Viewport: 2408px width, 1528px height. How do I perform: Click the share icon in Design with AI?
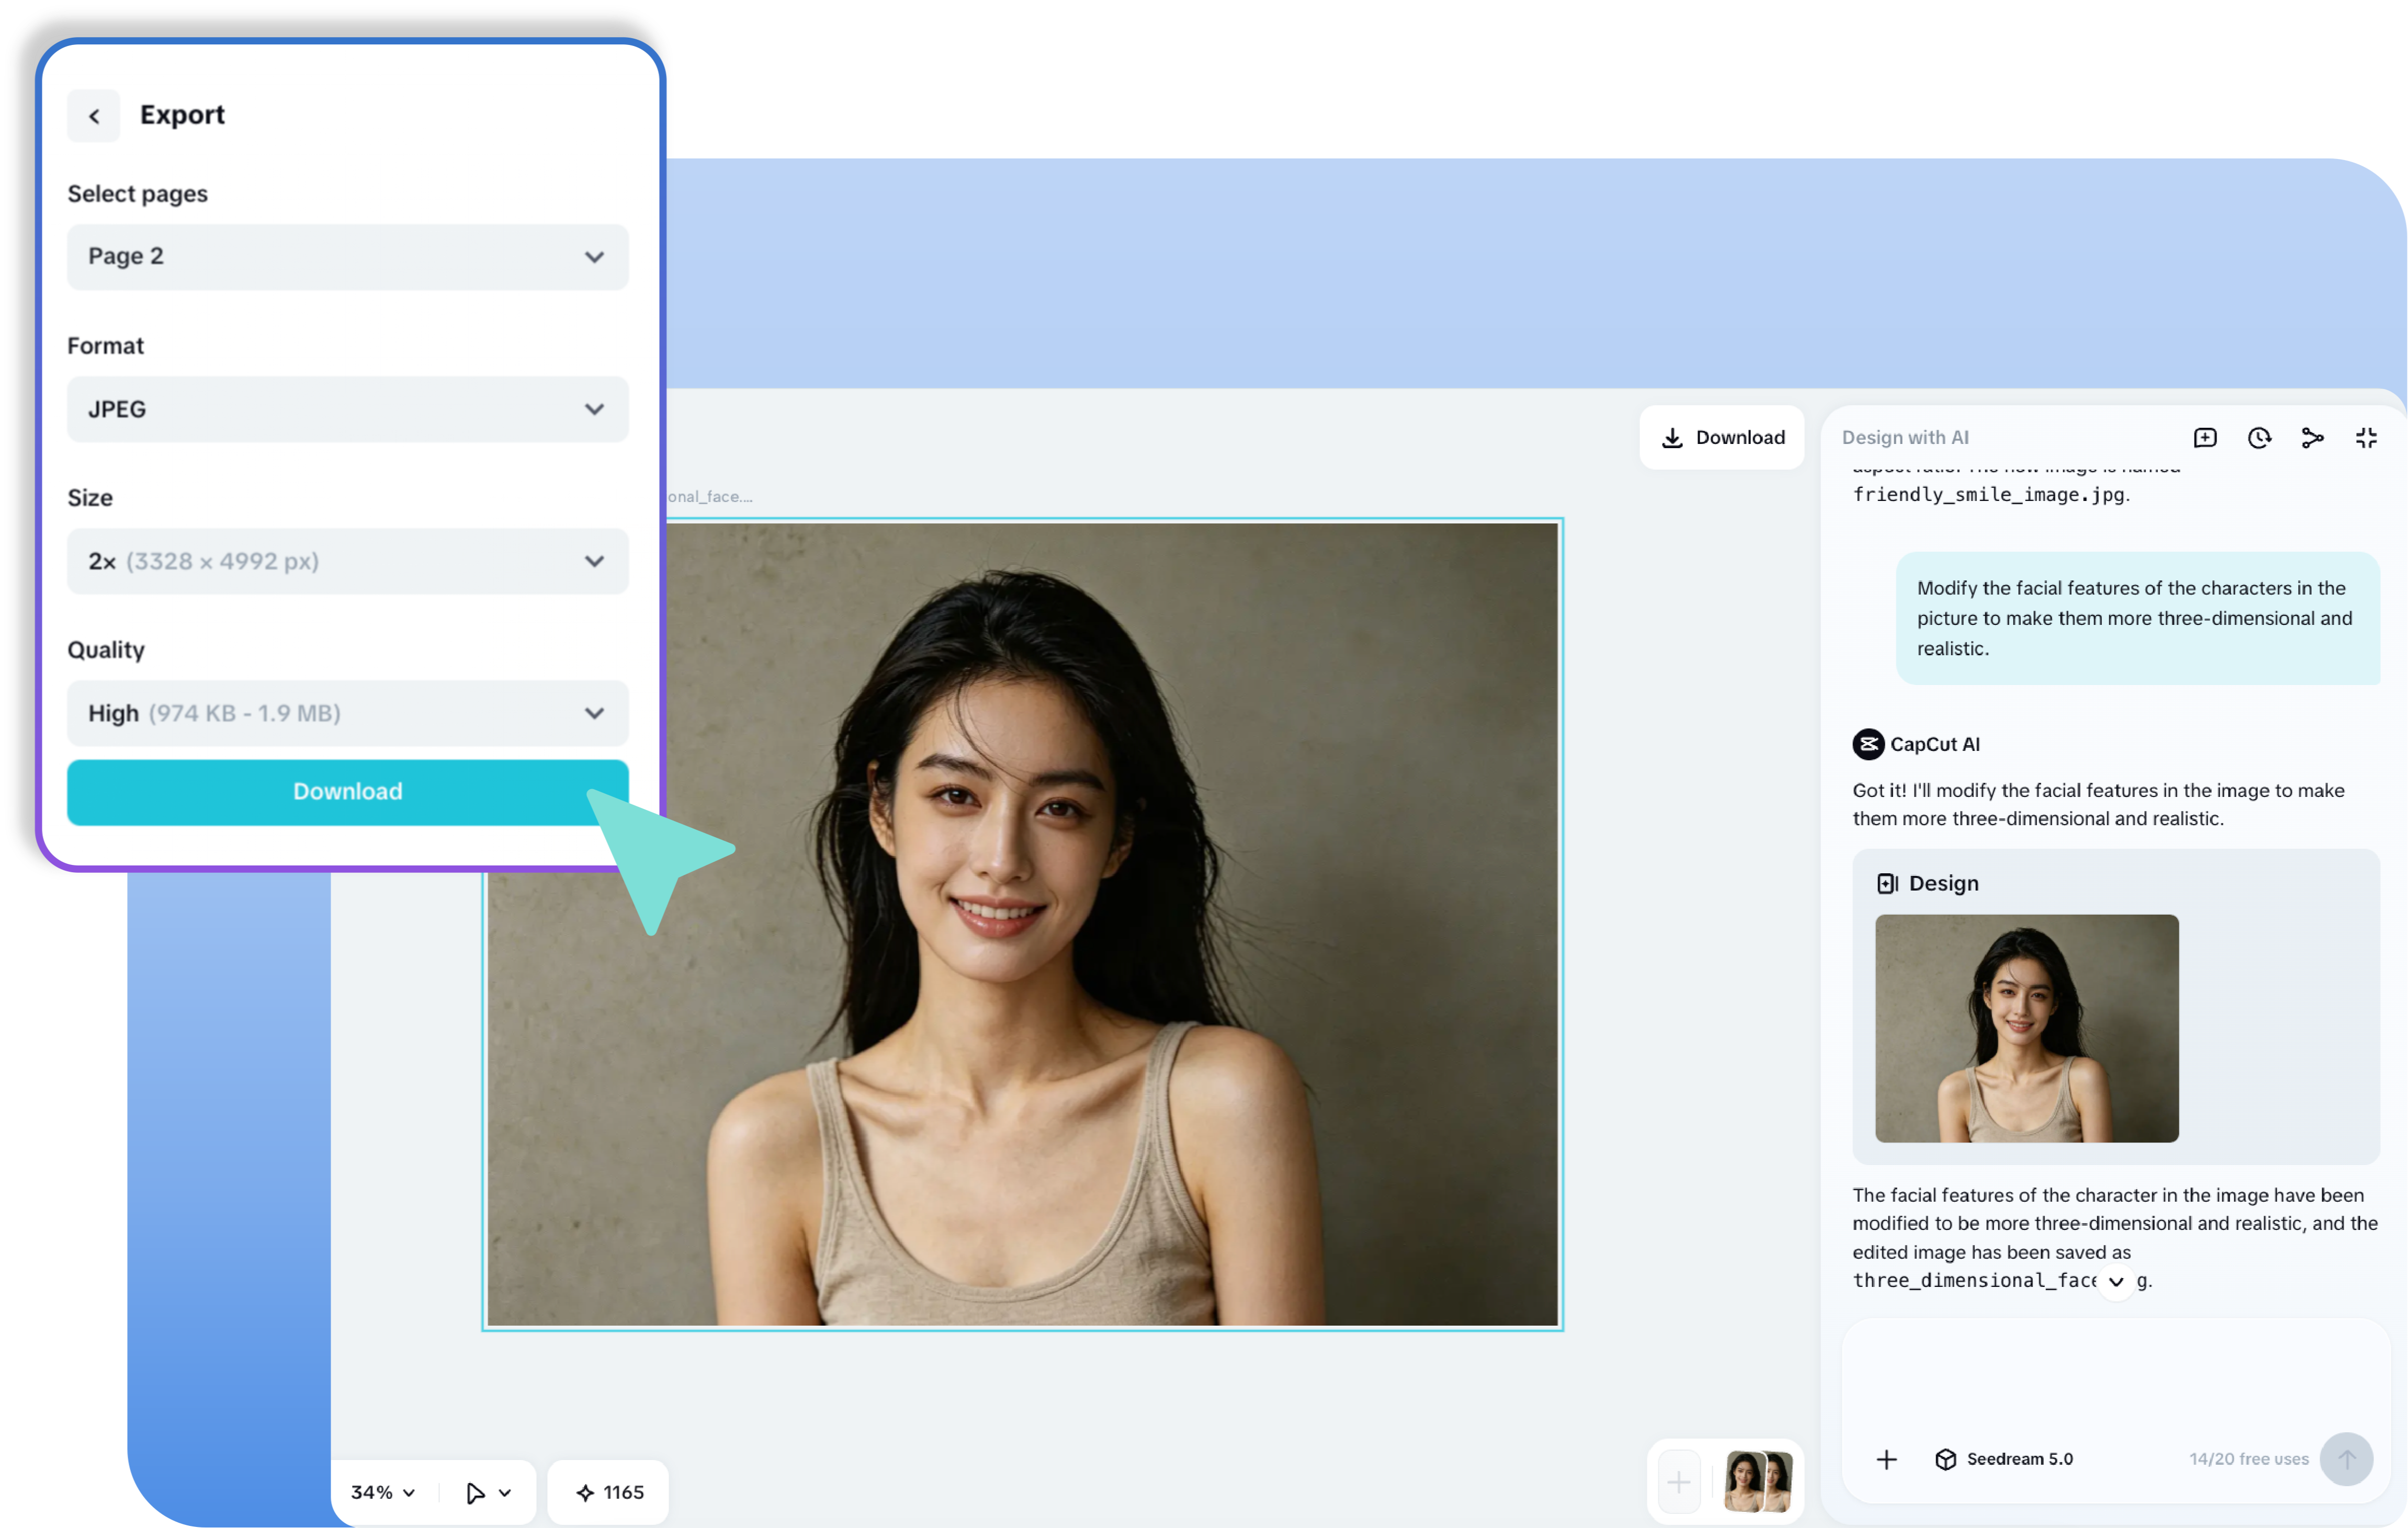2312,438
